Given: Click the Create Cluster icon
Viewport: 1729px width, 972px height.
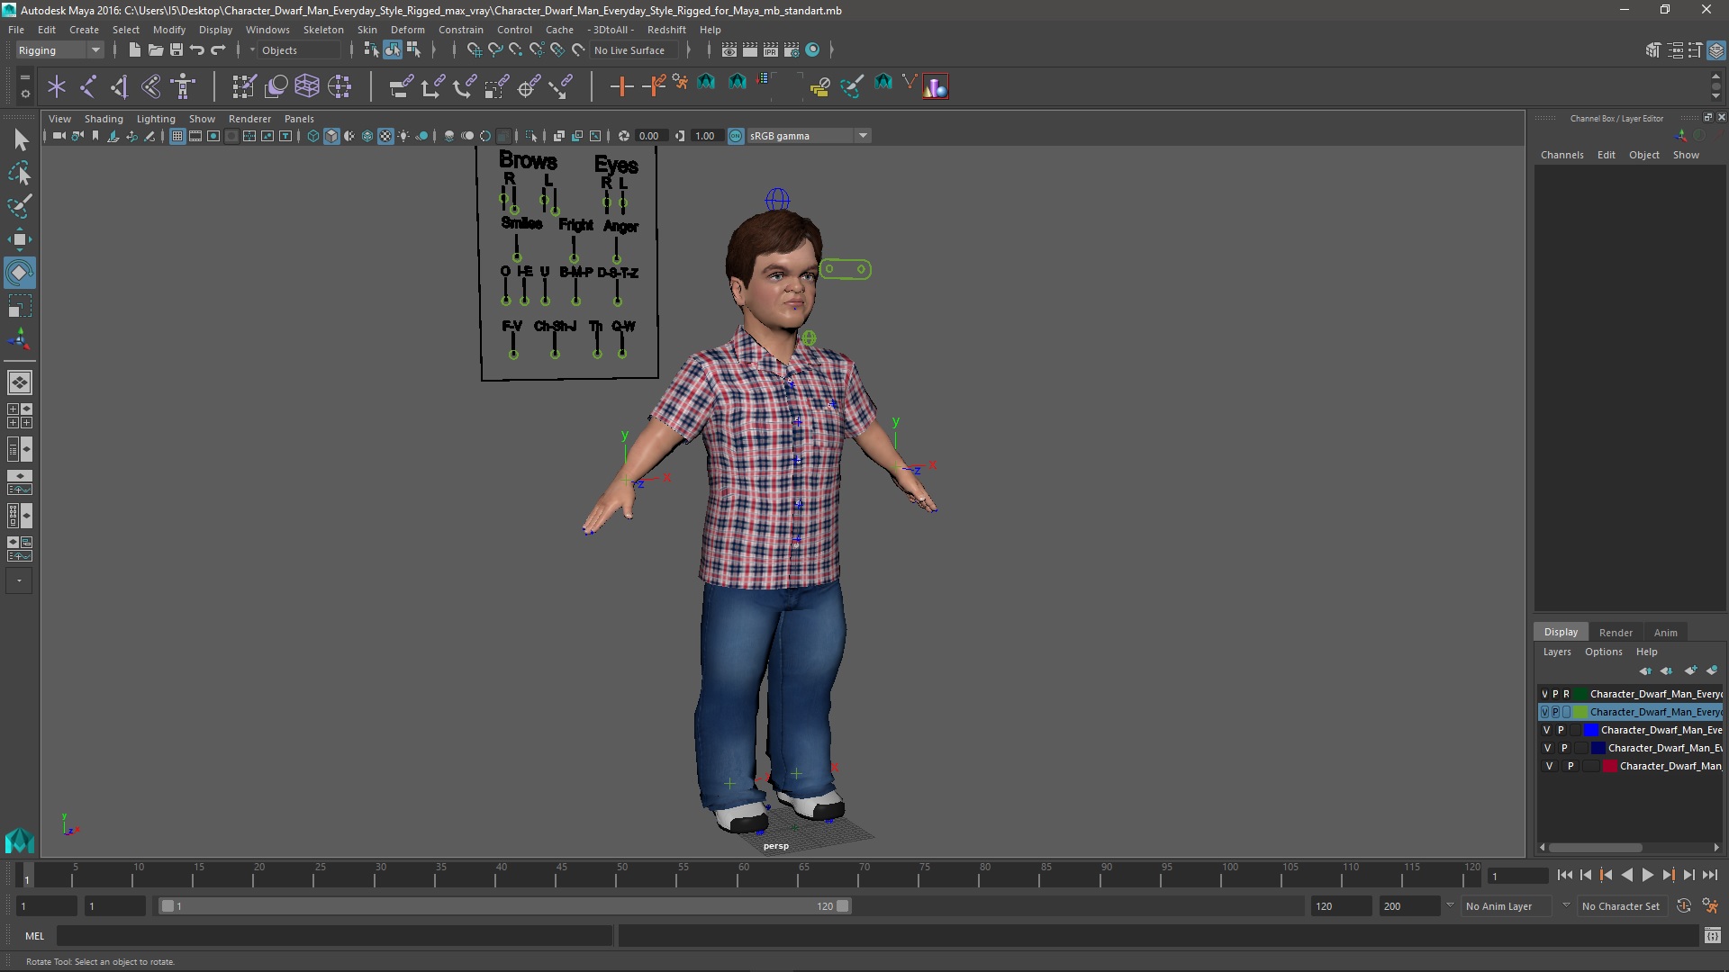Looking at the screenshot, I should point(339,86).
